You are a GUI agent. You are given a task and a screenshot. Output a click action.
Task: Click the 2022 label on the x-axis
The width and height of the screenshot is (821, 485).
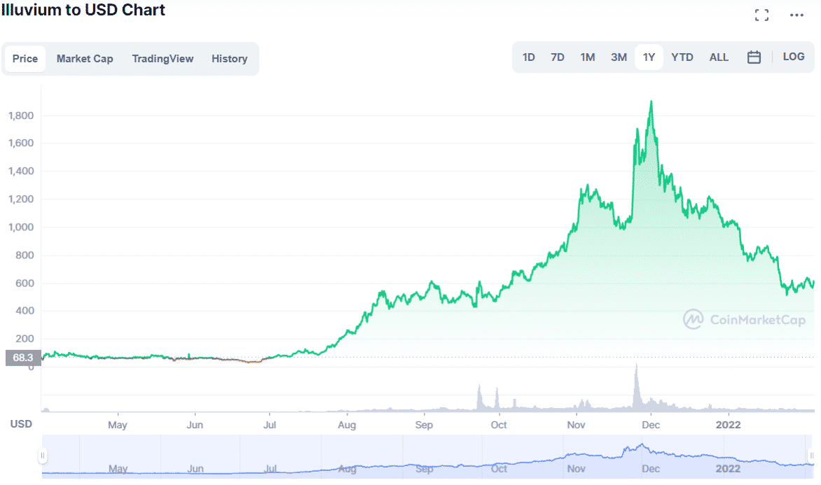[729, 425]
